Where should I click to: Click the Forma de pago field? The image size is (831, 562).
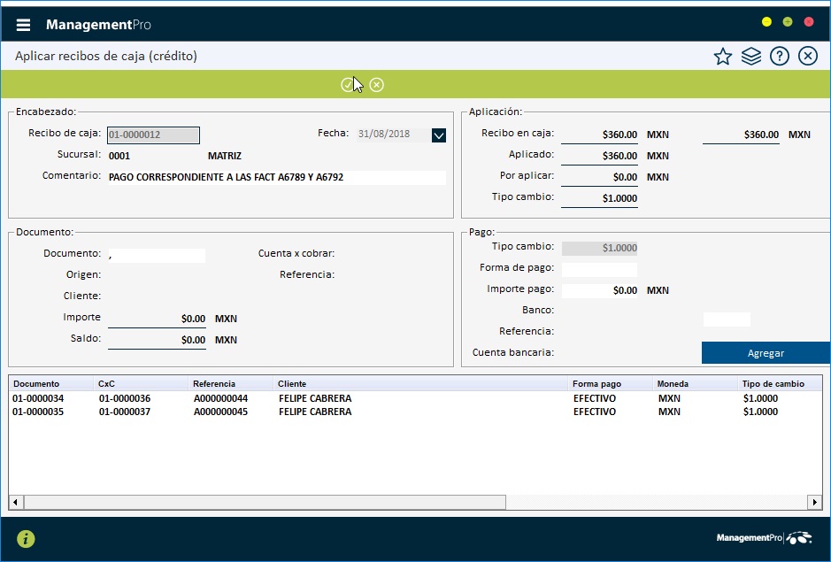click(599, 270)
